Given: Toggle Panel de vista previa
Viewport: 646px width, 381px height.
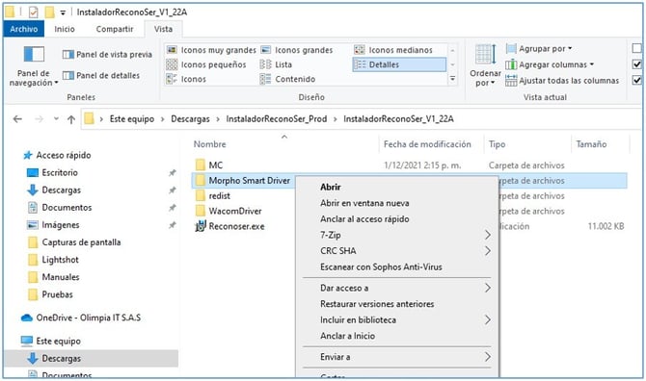Looking at the screenshot, I should pyautogui.click(x=107, y=54).
